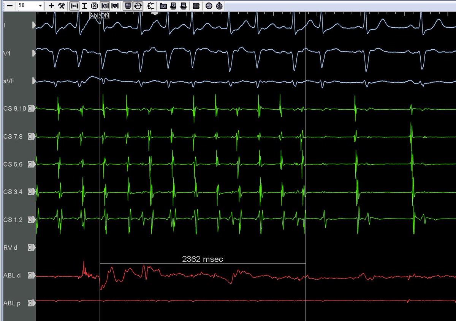Select the ABL d channel label
This screenshot has height=321, width=456.
(11, 275)
